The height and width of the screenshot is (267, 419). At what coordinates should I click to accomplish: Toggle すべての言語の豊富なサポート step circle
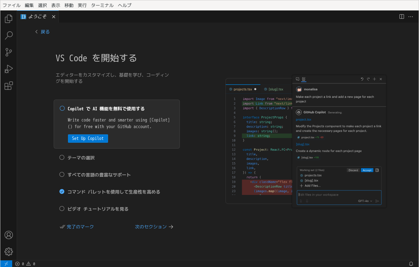62,174
